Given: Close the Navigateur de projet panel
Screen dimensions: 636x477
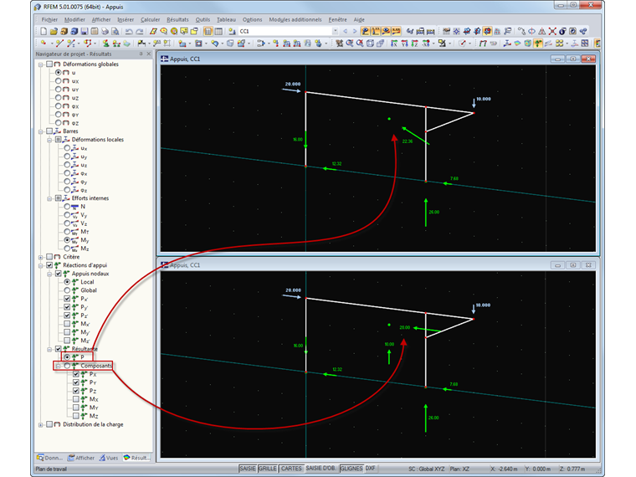Looking at the screenshot, I should click(x=149, y=54).
